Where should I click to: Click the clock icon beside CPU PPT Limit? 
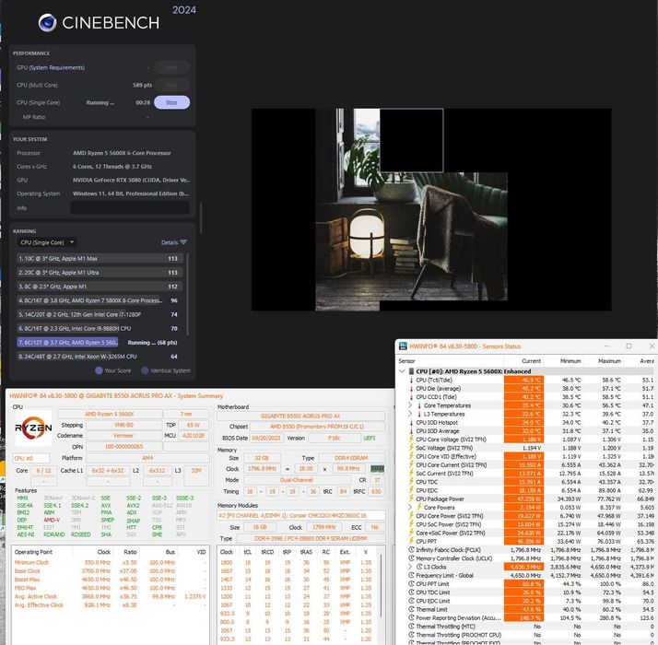(411, 584)
